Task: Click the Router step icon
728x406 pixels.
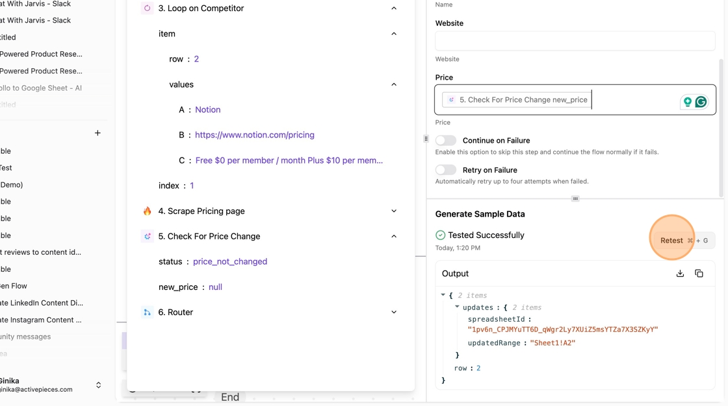Action: pos(148,313)
